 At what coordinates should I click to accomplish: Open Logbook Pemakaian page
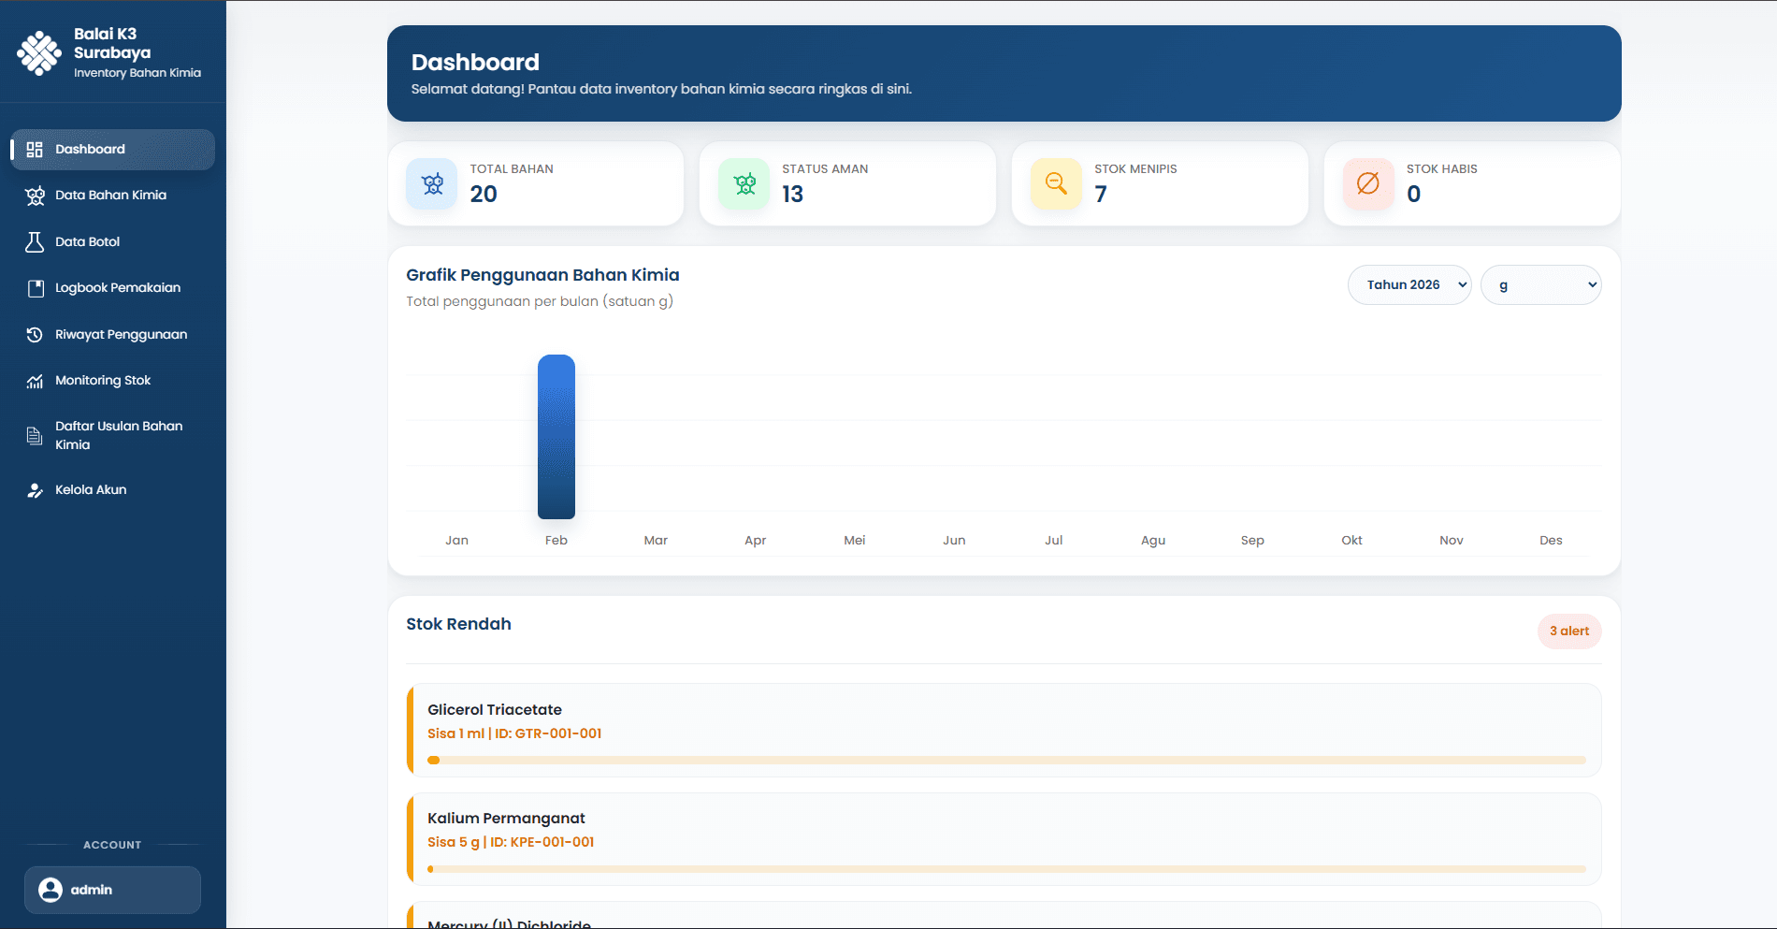tap(113, 288)
